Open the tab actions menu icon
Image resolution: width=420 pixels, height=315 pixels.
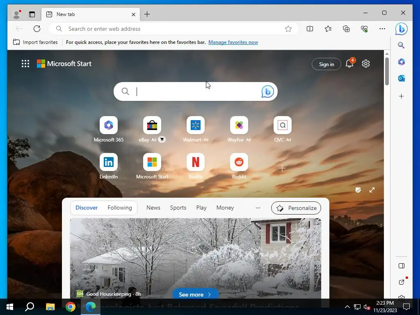(x=32, y=14)
